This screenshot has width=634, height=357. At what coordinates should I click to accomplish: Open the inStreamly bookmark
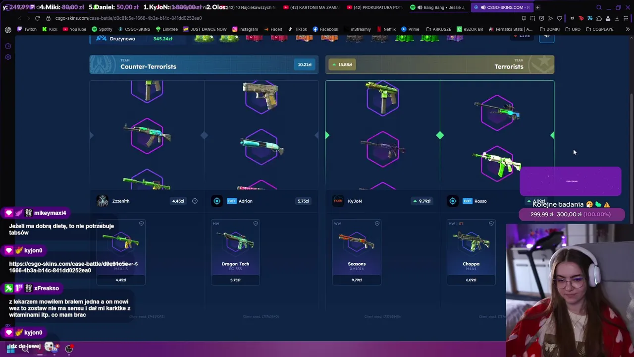(x=357, y=29)
